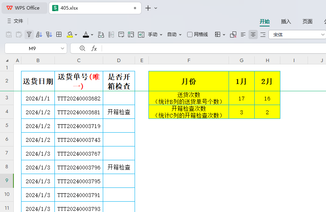Toggle the filter funnel icon

29,35
